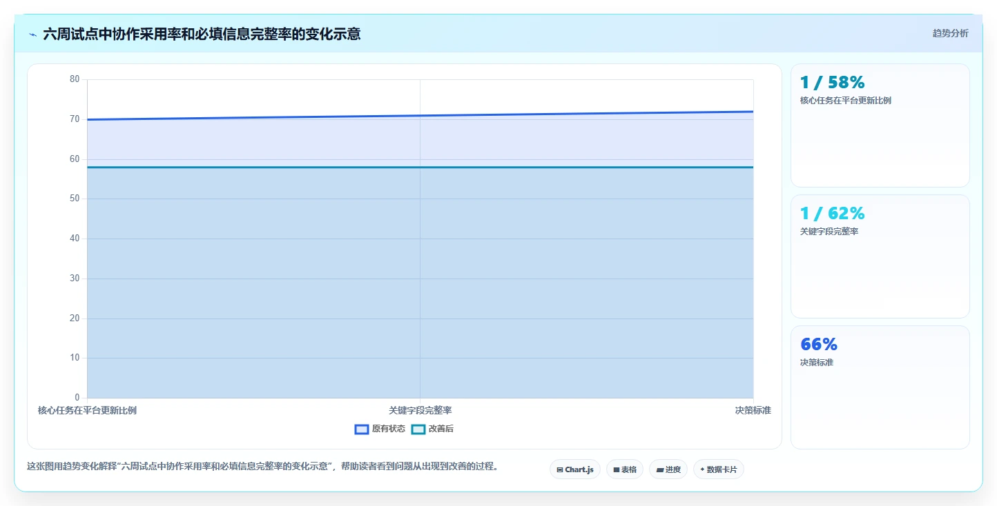The width and height of the screenshot is (997, 506).
Task: Click y-axis tick value 80
Action: coord(75,79)
